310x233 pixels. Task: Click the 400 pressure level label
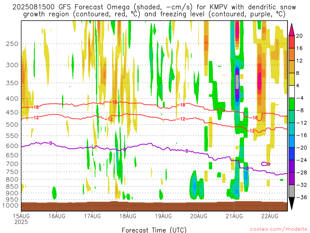tap(12, 99)
